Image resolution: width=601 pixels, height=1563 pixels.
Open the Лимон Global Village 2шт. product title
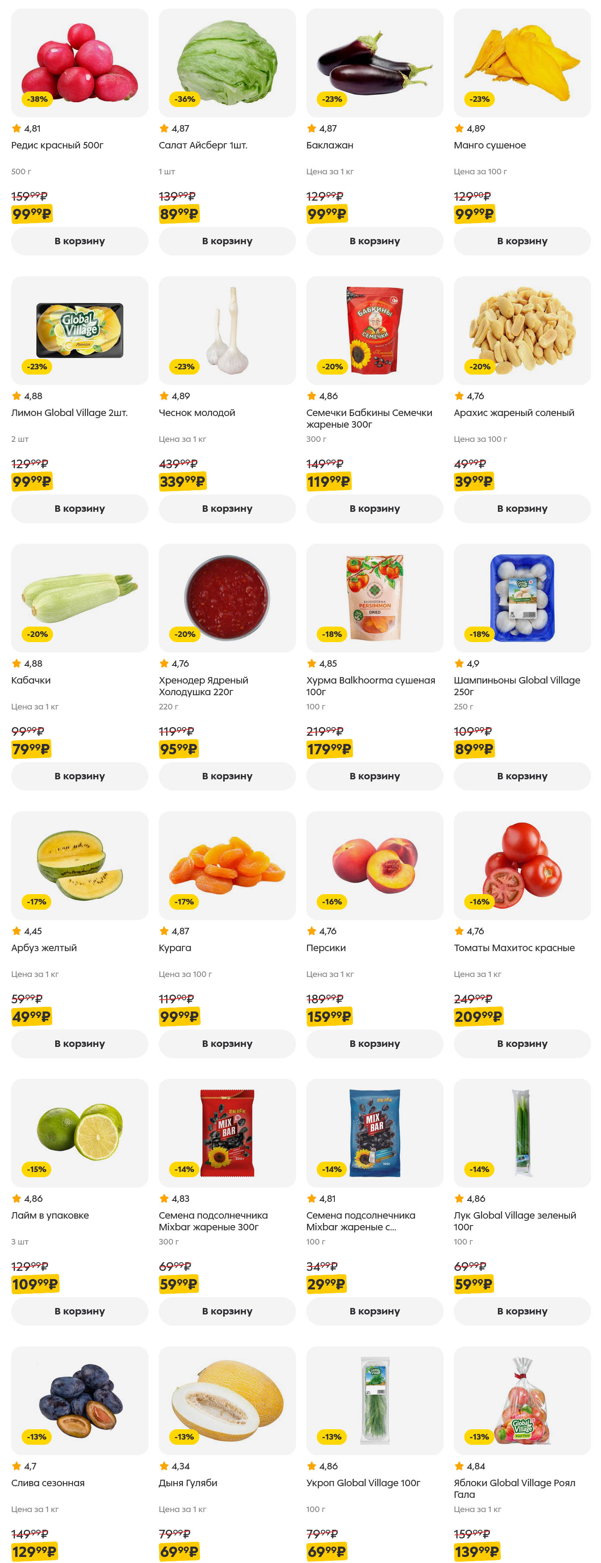pyautogui.click(x=69, y=413)
